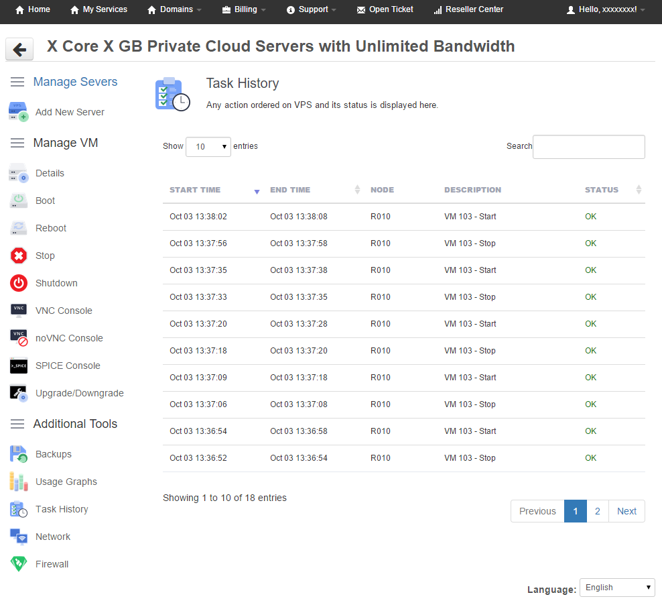
Task: Click the back arrow button
Action: click(x=20, y=49)
